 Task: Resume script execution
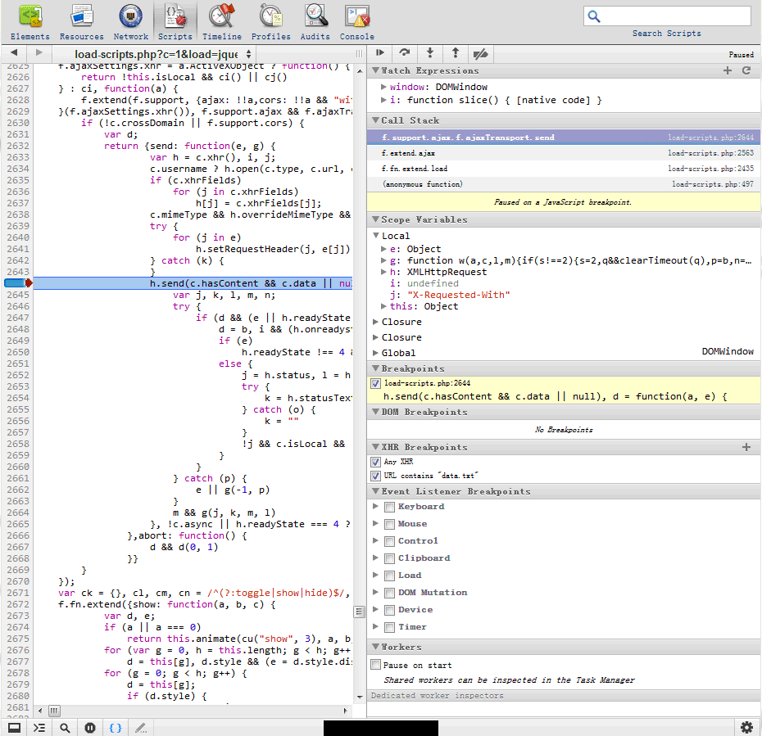(380, 53)
